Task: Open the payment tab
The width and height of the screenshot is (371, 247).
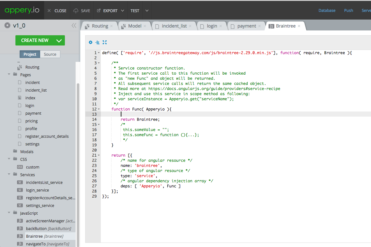Action: (246, 26)
